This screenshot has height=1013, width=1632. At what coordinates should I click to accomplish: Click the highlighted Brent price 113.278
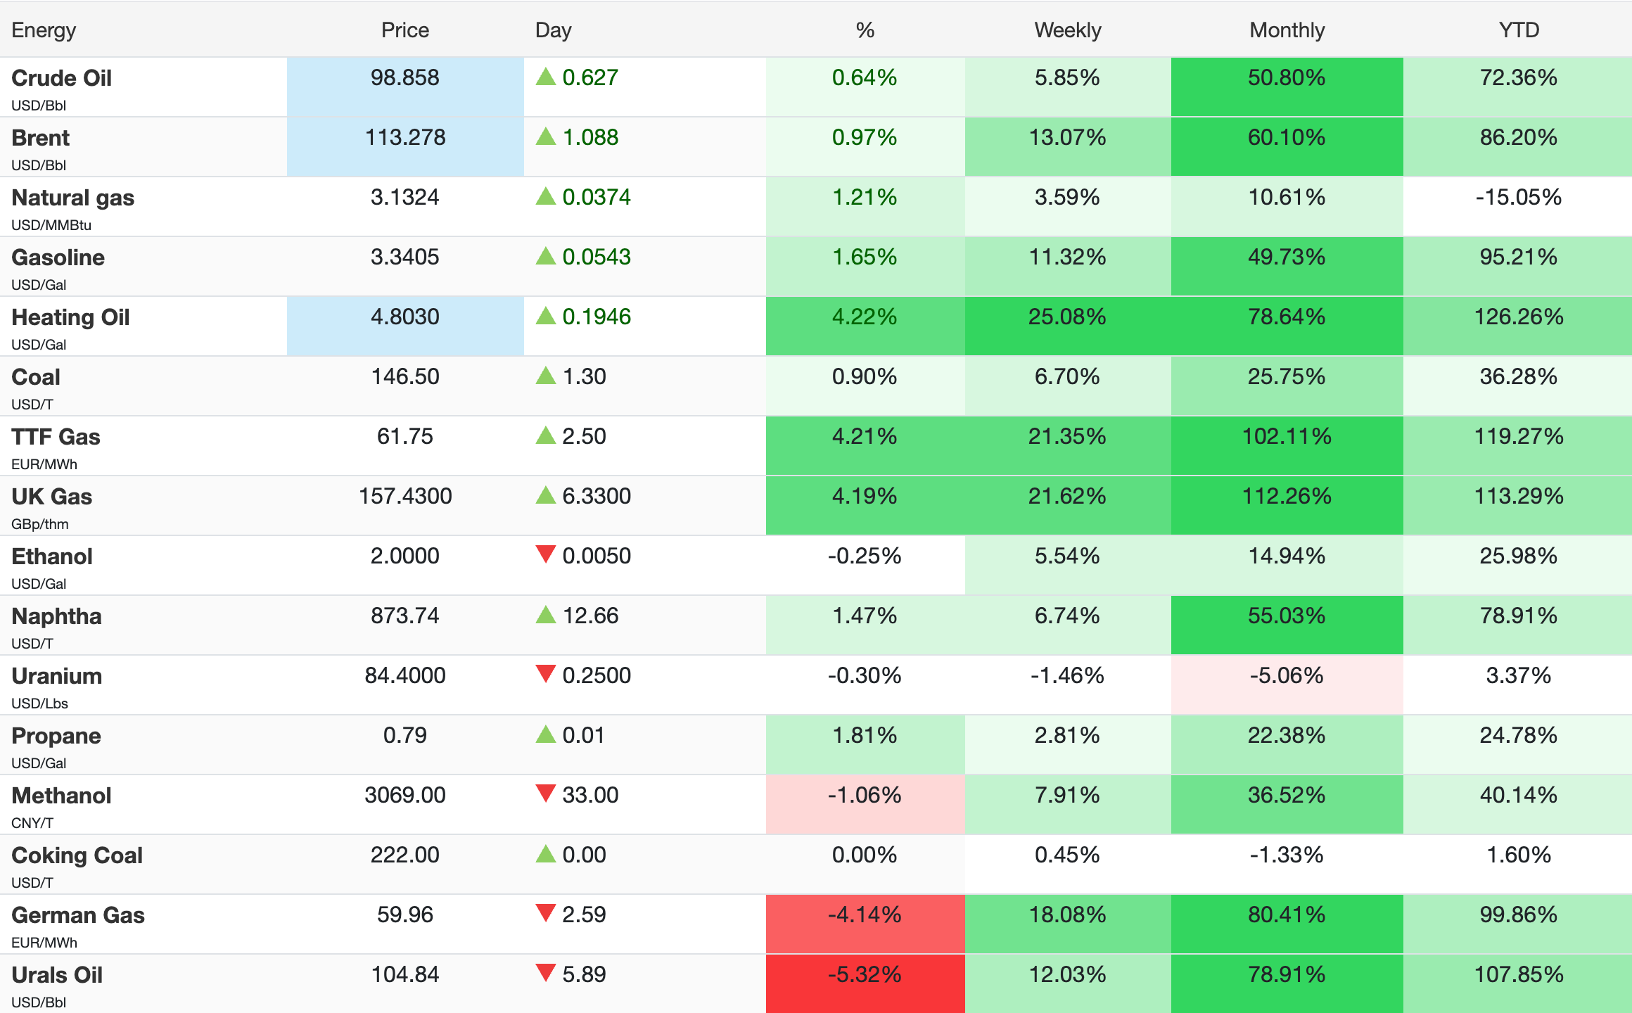[405, 137]
